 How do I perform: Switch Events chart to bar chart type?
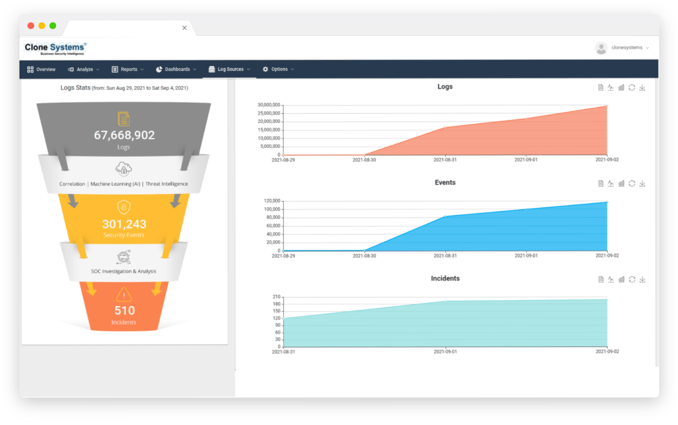pos(621,184)
